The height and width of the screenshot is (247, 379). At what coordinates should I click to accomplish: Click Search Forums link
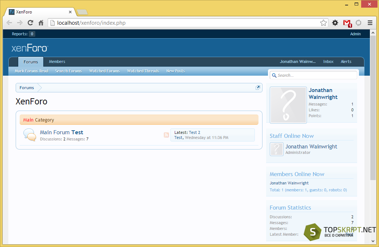[68, 71]
